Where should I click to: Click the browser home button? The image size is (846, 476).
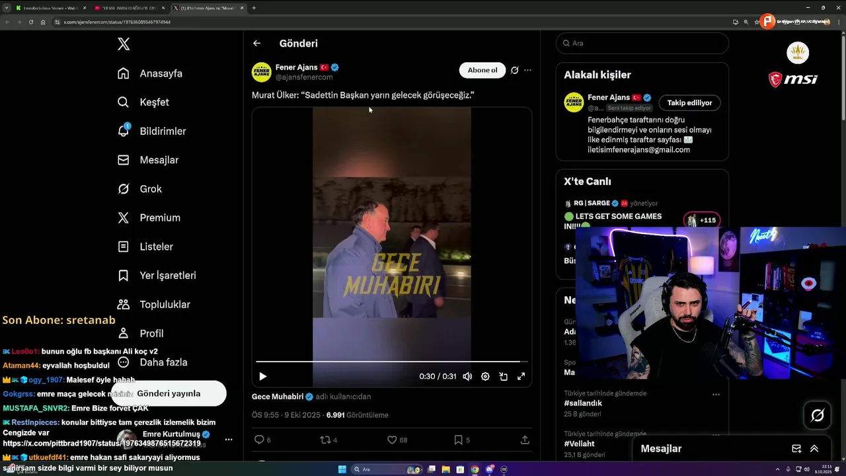[x=43, y=22]
